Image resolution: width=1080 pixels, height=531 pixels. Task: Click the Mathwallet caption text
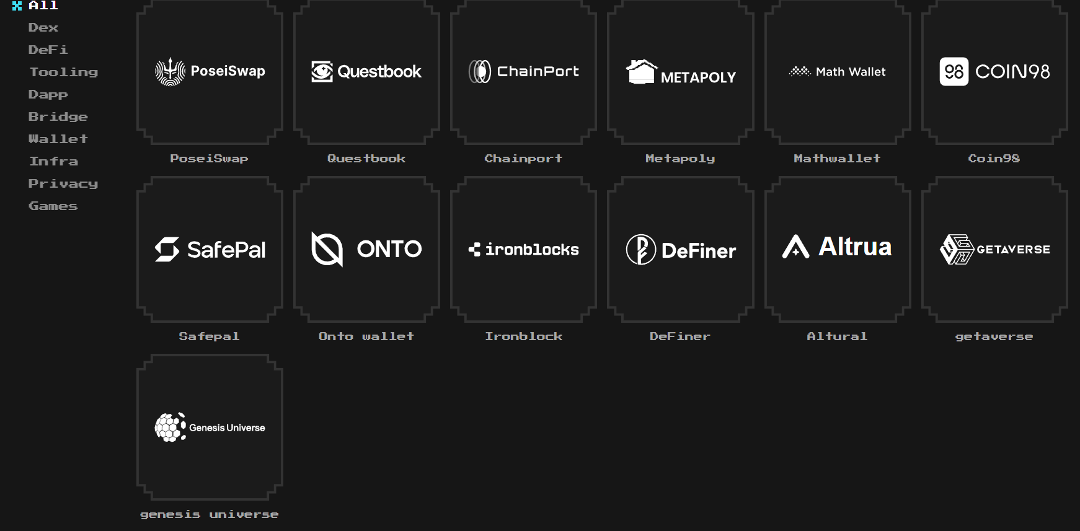click(837, 159)
